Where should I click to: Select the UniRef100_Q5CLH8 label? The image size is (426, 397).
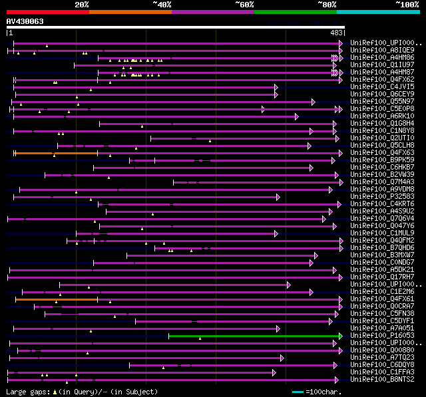[x=382, y=146]
